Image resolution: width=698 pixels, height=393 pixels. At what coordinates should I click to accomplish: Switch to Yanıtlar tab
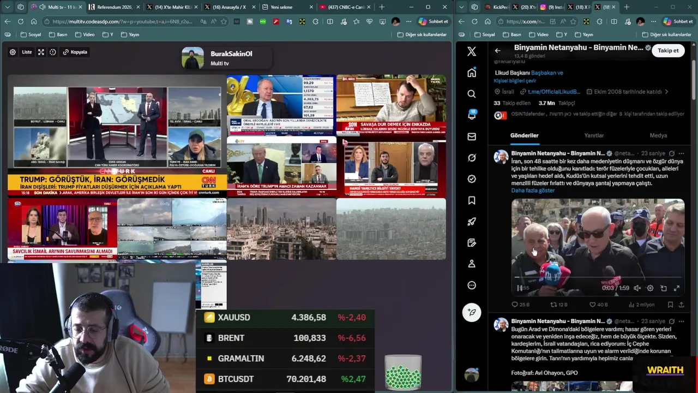coord(594,135)
